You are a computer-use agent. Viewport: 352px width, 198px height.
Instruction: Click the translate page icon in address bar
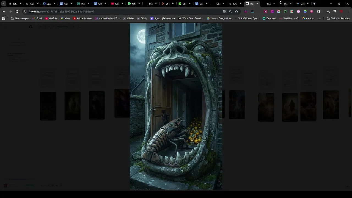225,12
